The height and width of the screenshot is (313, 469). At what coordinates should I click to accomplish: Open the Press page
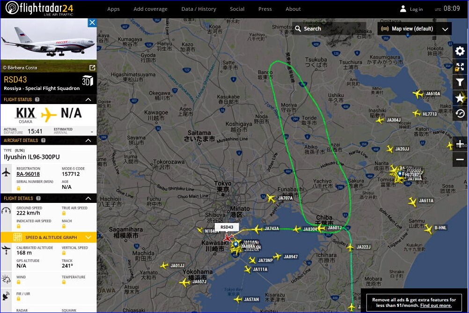click(265, 9)
